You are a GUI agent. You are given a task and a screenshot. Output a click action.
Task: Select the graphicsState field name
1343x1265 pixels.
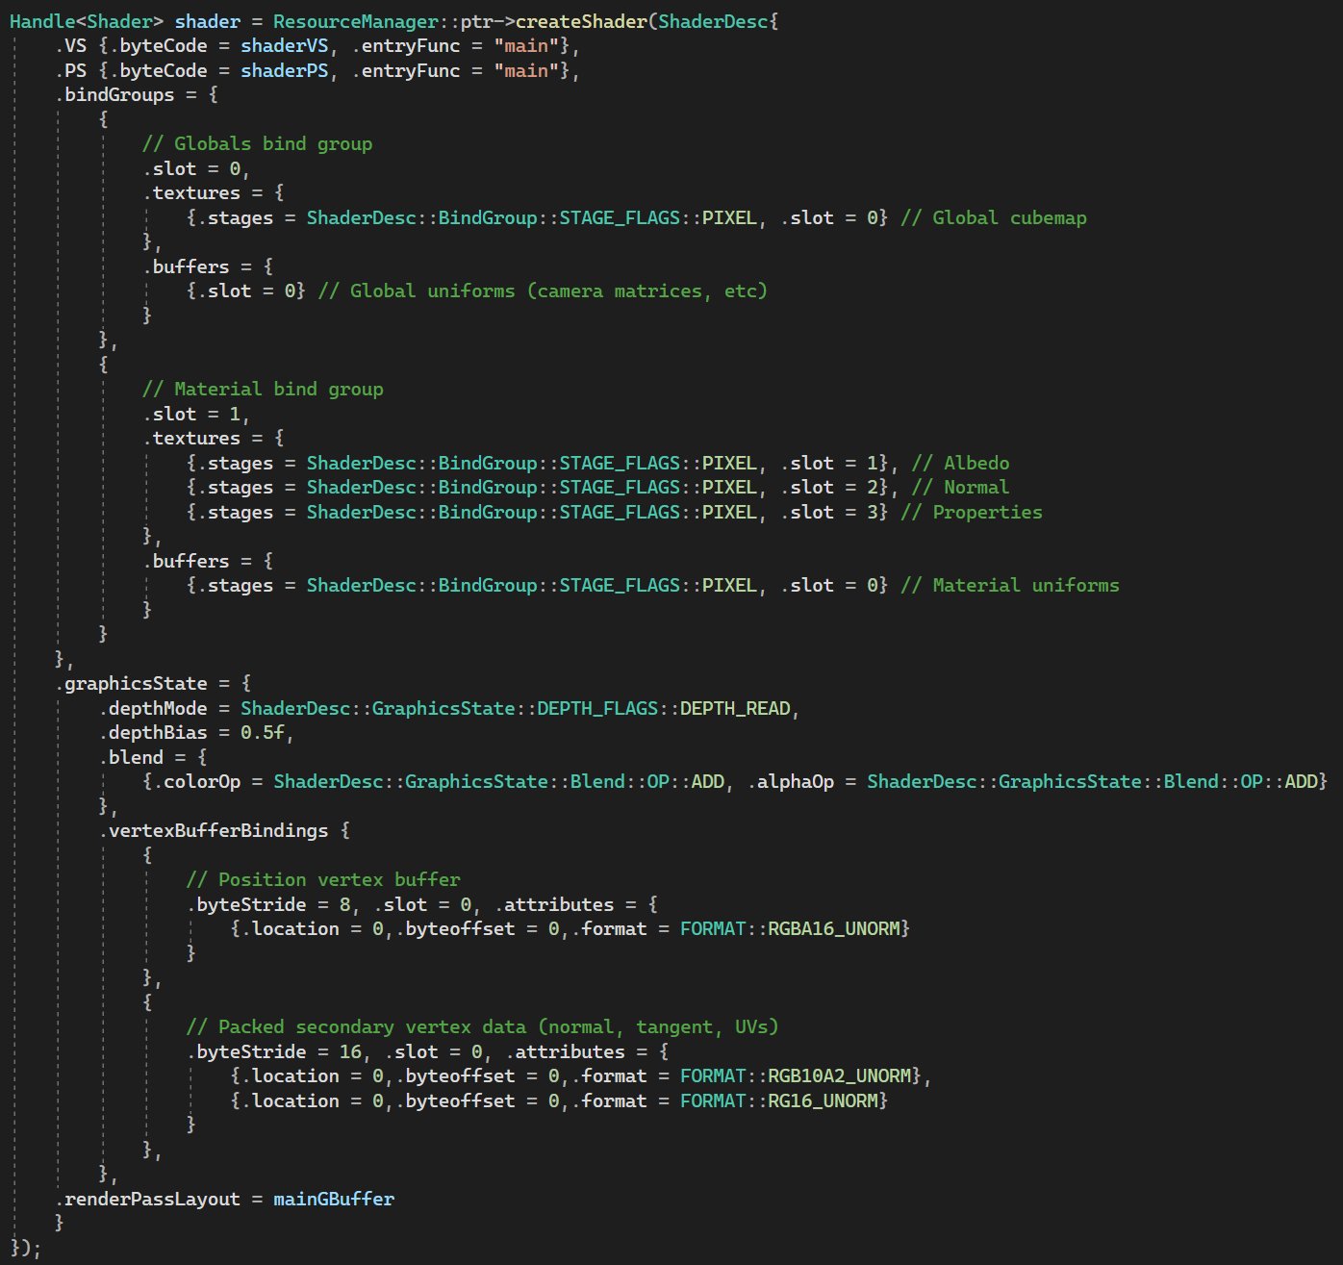(x=132, y=683)
